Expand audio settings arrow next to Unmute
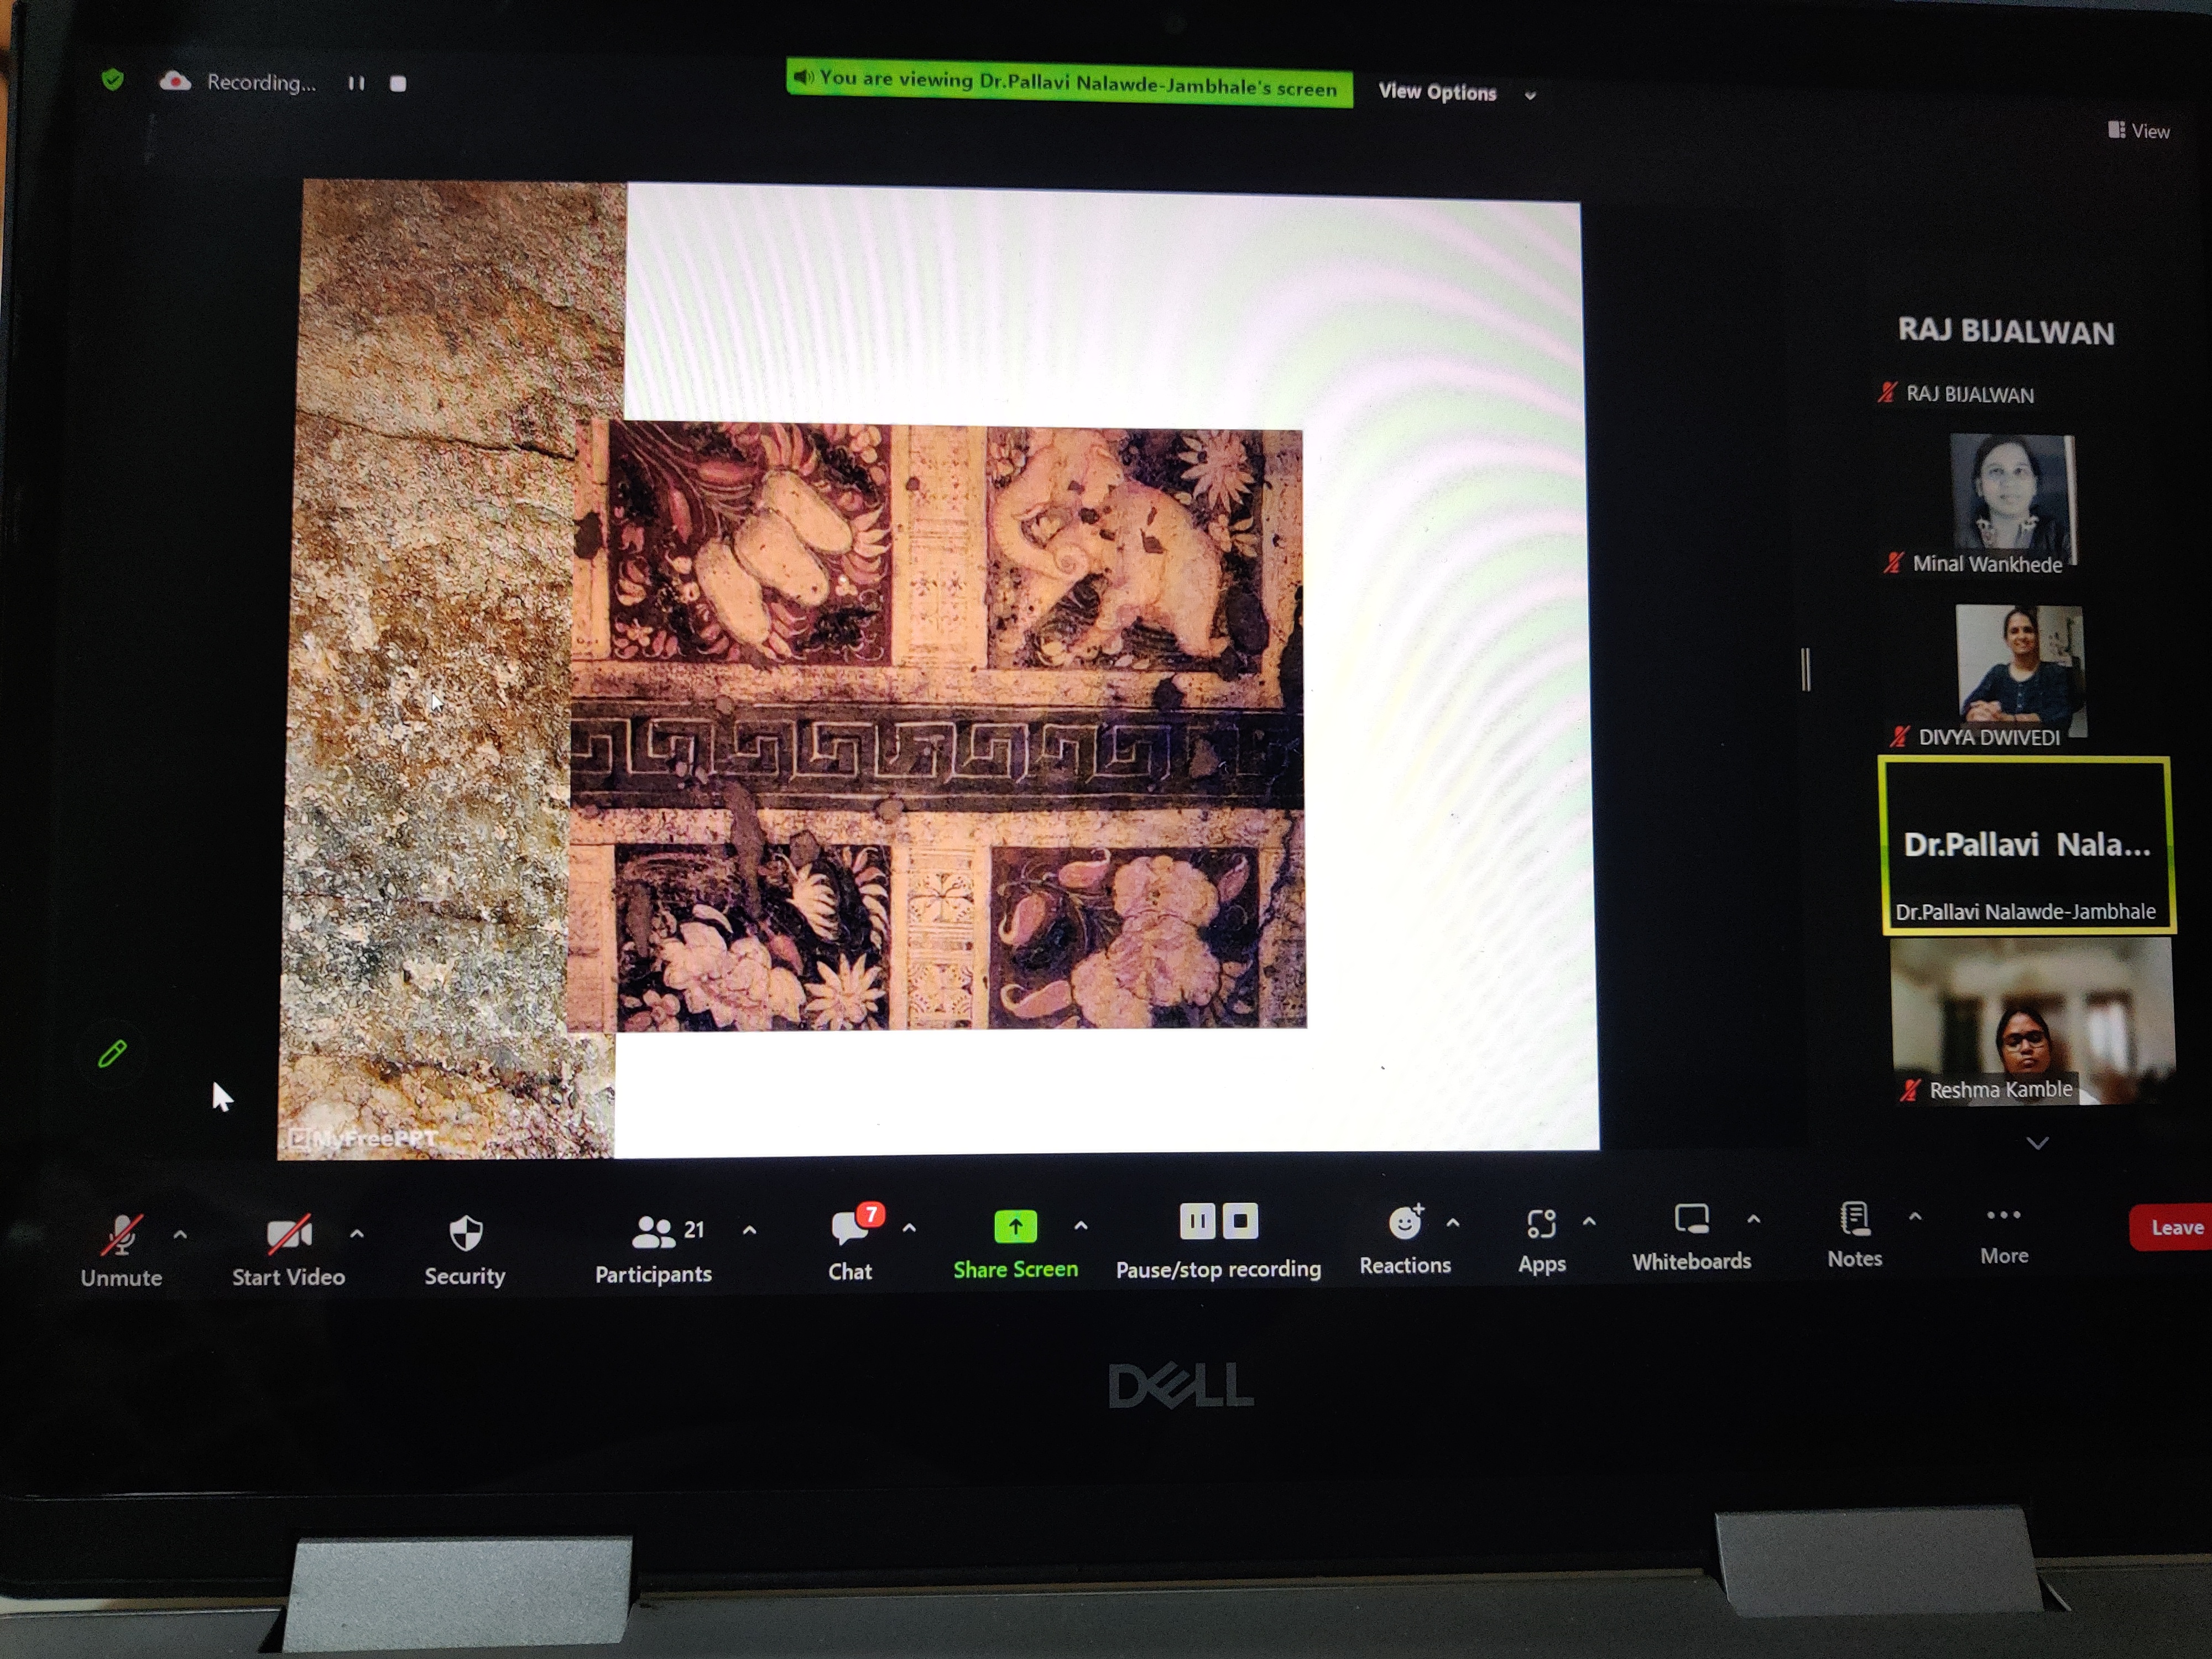2212x1659 pixels. 180,1235
